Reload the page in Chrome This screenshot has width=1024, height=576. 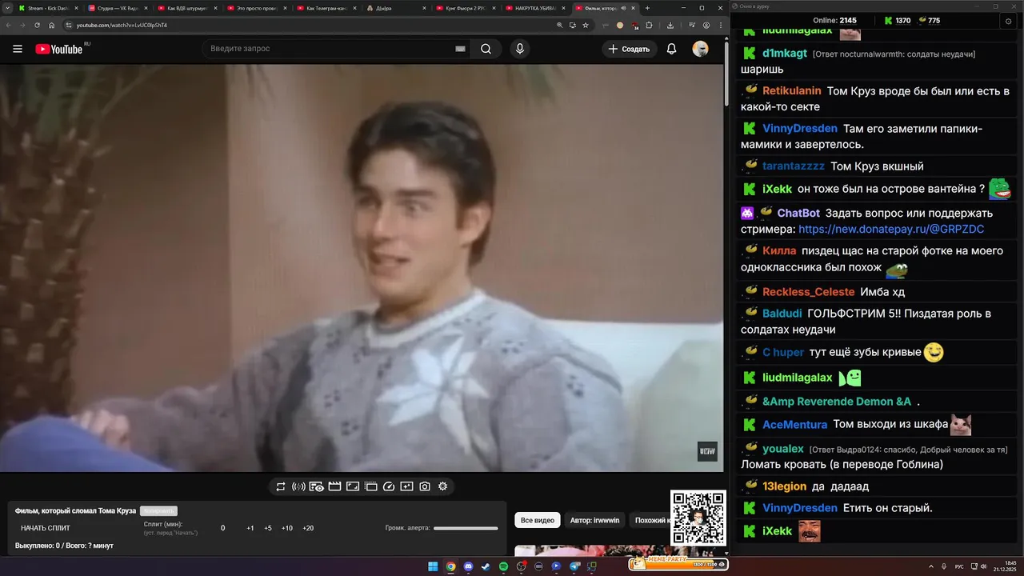click(37, 25)
